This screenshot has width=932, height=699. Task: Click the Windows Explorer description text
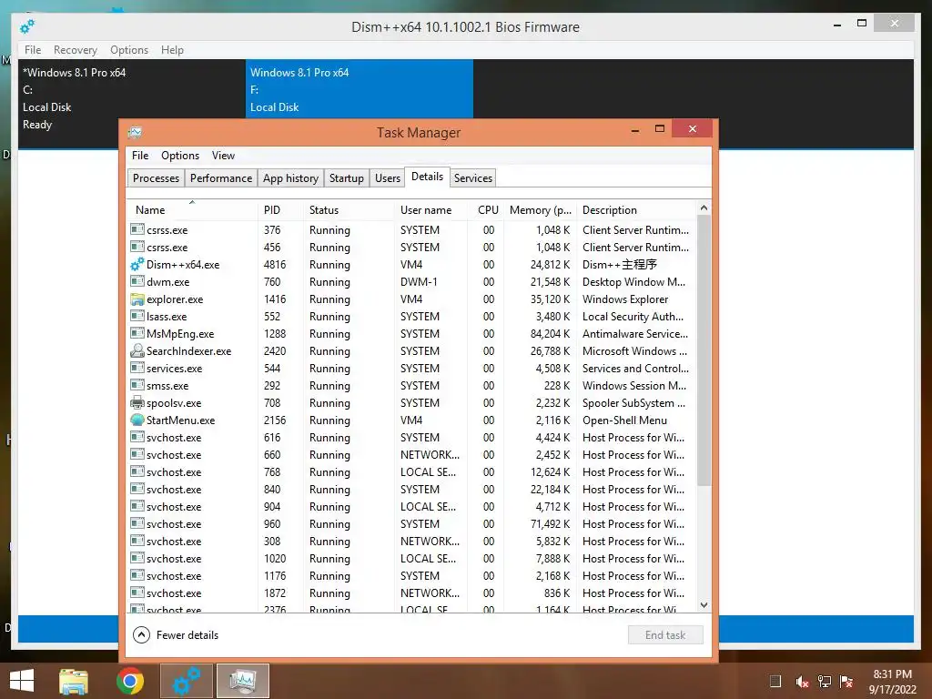[x=625, y=299]
